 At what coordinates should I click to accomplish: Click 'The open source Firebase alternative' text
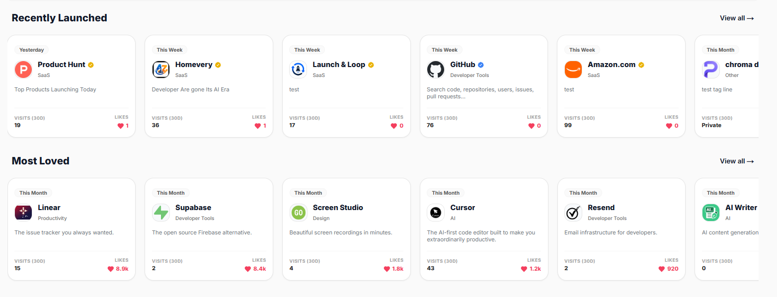pos(202,232)
